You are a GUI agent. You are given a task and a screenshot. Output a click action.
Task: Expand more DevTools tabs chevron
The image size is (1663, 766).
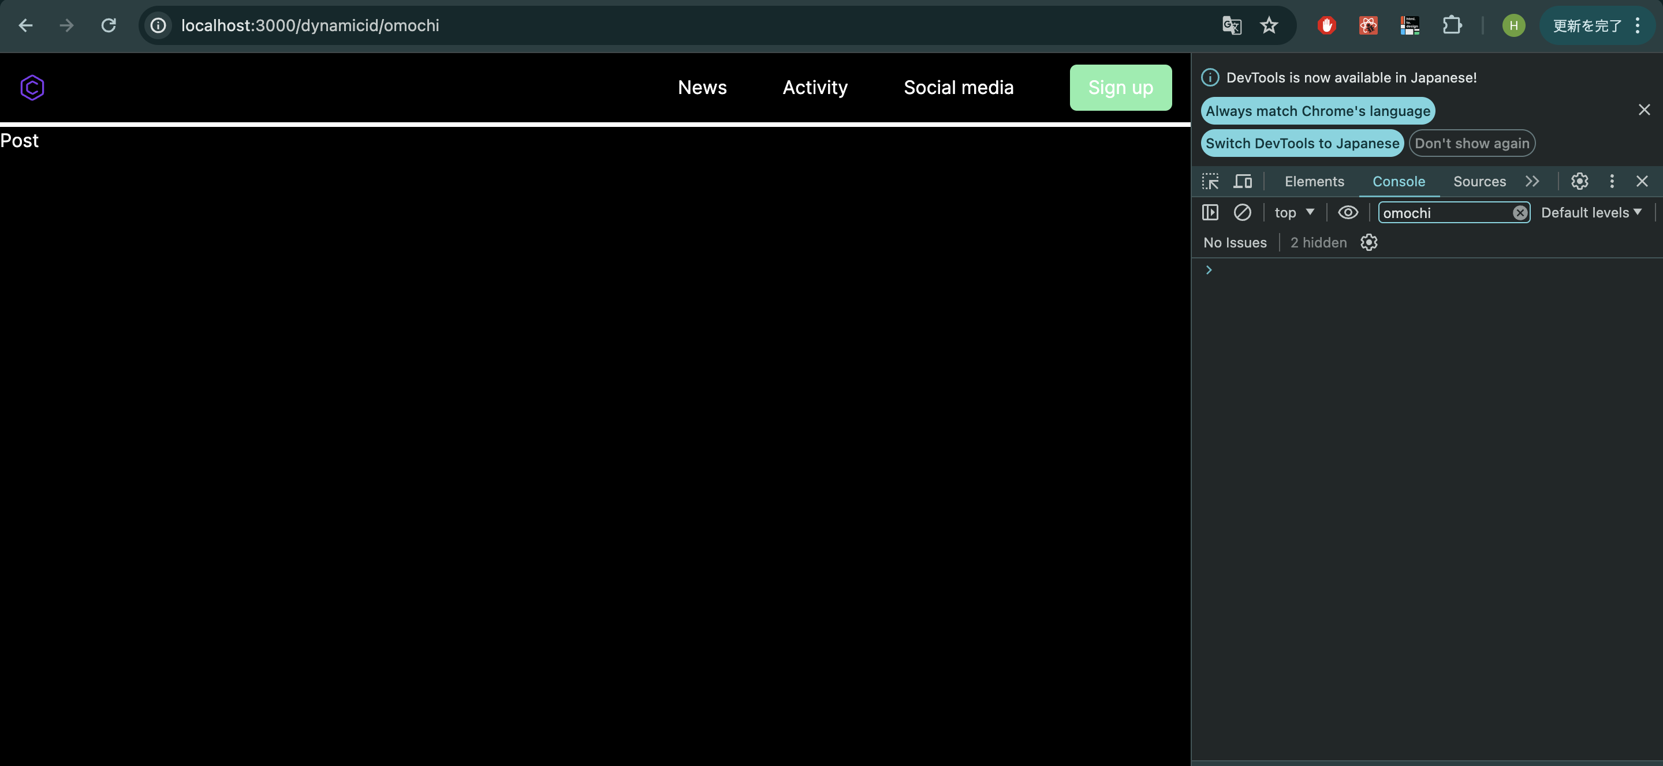1533,181
